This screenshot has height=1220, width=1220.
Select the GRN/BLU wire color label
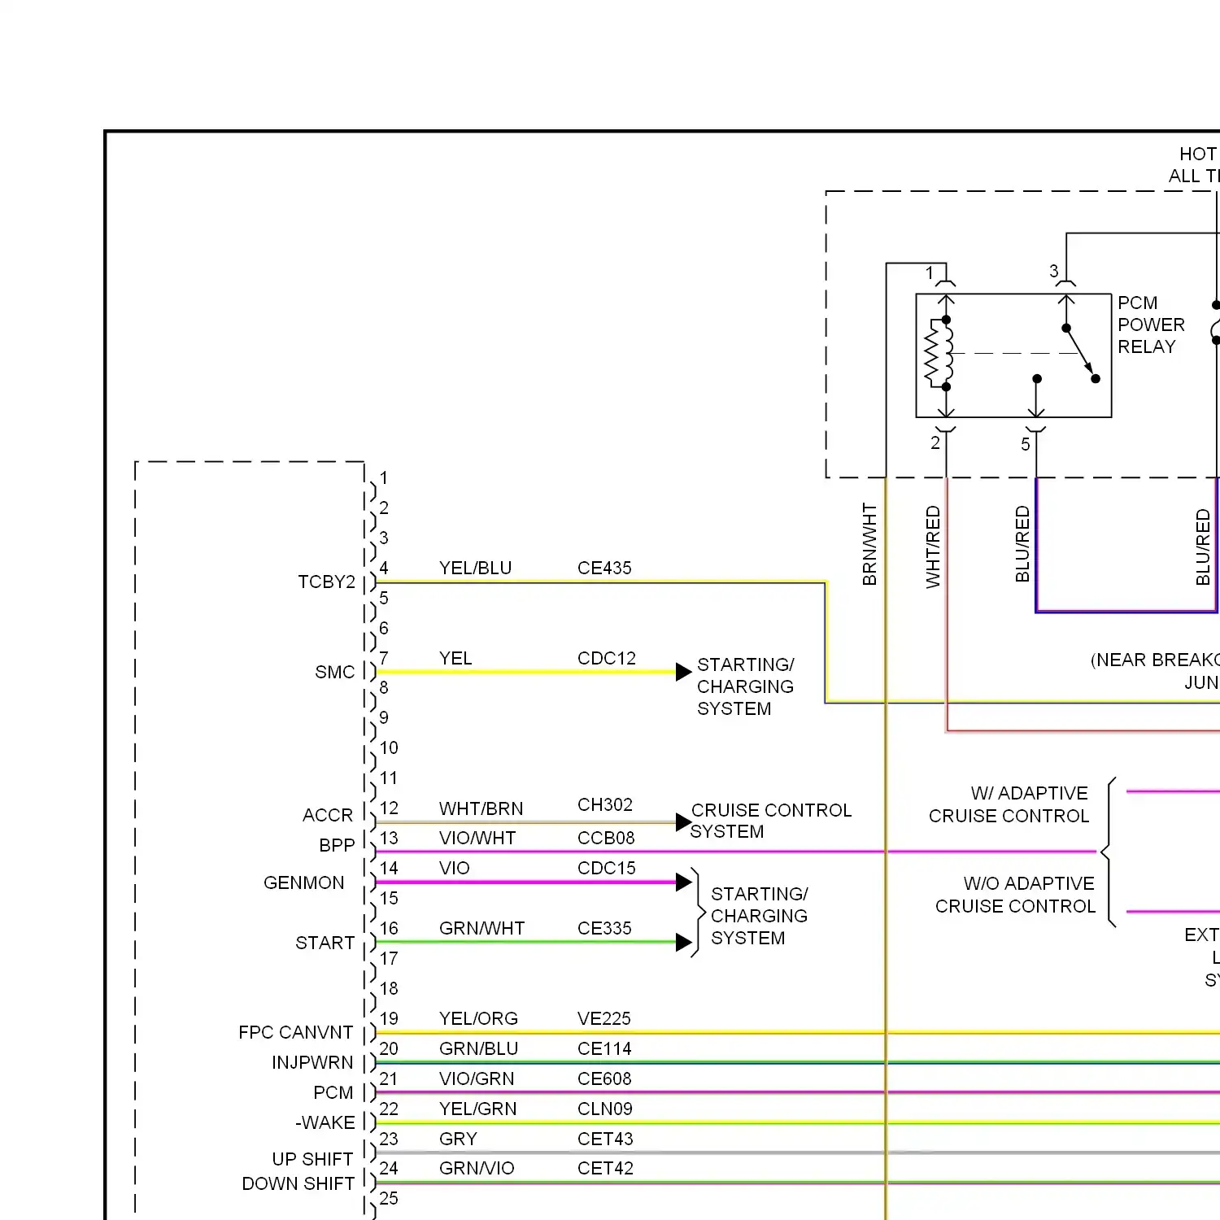tap(478, 1048)
